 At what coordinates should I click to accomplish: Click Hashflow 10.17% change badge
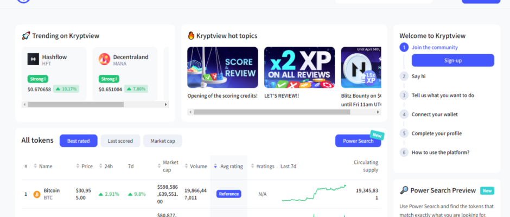[66, 89]
